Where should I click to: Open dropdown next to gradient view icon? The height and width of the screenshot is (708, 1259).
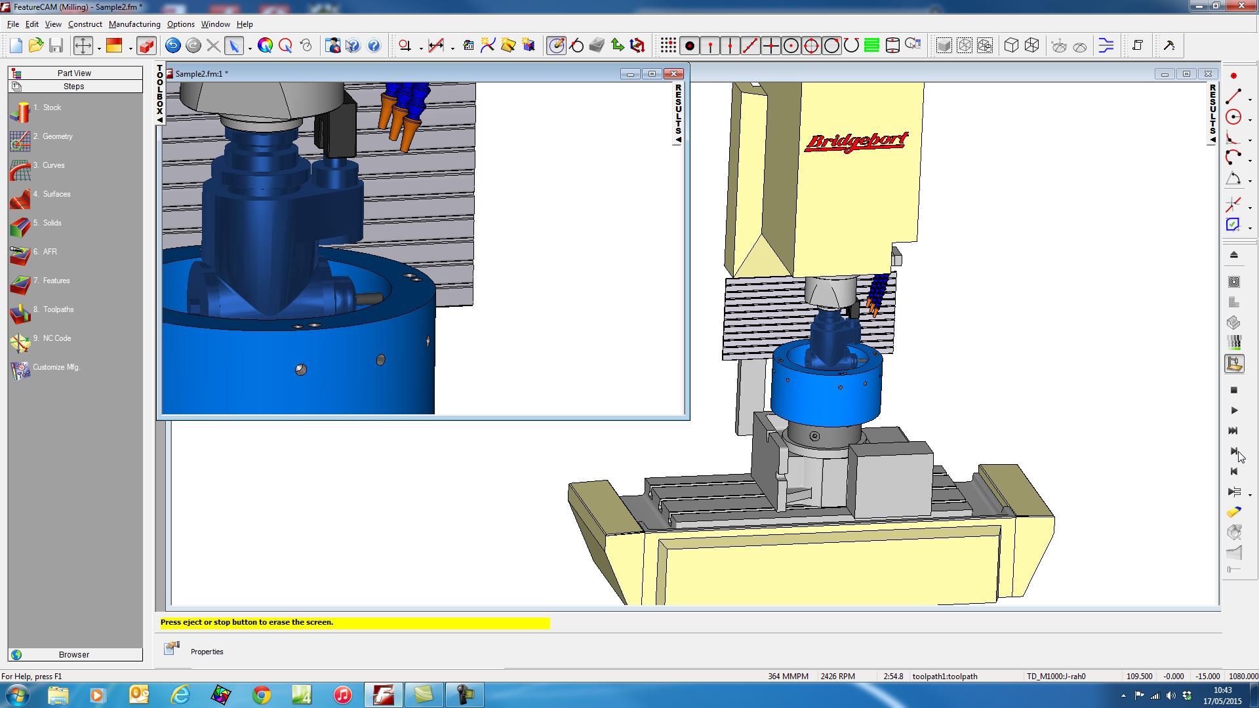click(x=130, y=47)
